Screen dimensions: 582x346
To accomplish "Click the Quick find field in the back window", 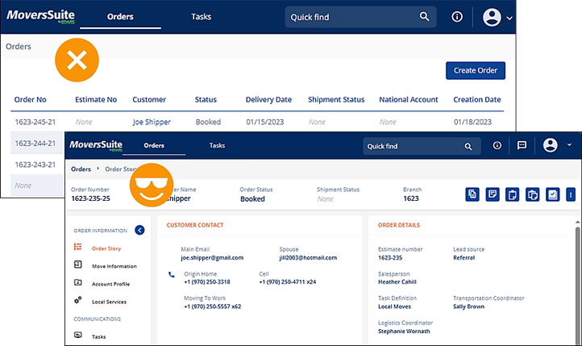I will [360, 17].
